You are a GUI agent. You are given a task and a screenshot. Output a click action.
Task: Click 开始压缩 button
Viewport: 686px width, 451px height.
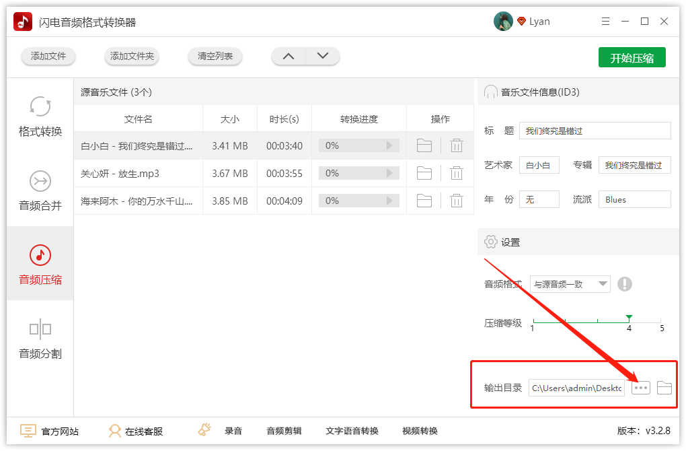tap(632, 58)
